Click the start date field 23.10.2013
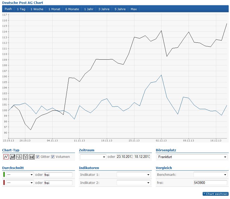The height and width of the screenshot is (199, 230). point(125,157)
